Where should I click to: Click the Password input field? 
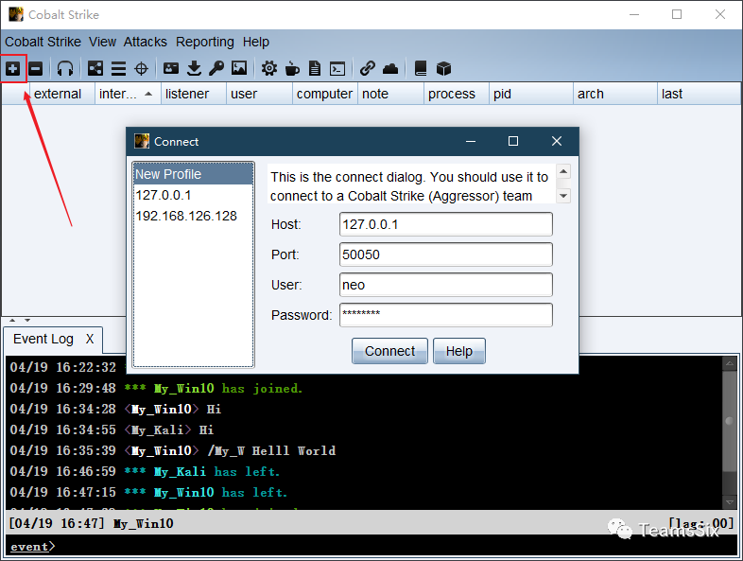click(446, 315)
